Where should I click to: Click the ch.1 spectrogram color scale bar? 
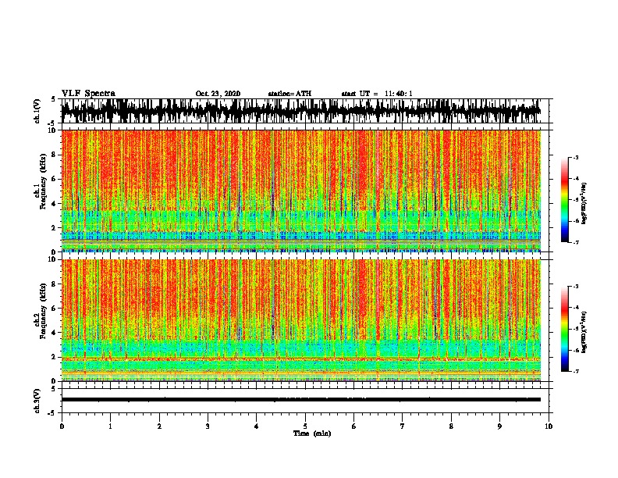click(564, 200)
